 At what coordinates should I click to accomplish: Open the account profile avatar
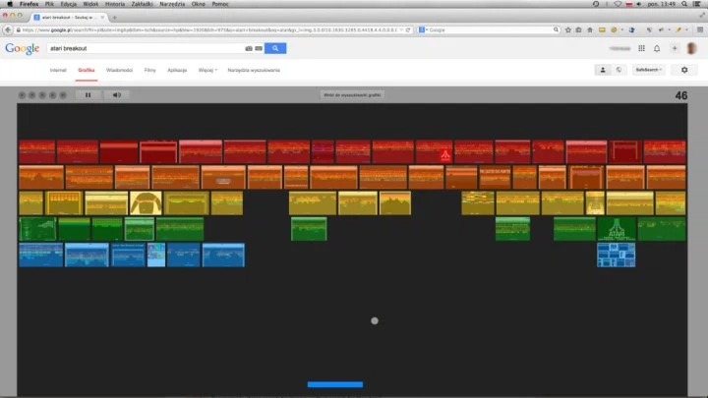pos(691,48)
